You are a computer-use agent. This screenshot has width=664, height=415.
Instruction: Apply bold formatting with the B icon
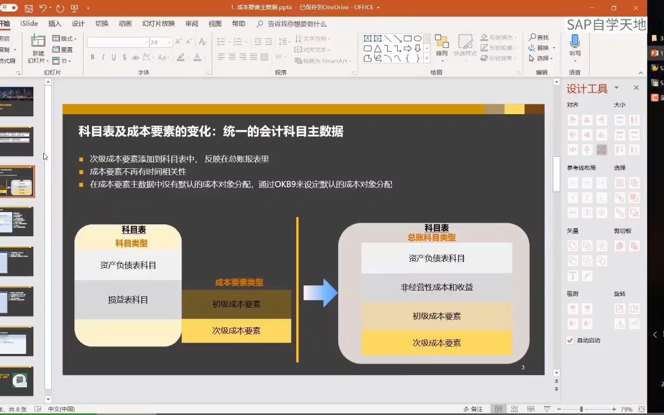pyautogui.click(x=92, y=56)
